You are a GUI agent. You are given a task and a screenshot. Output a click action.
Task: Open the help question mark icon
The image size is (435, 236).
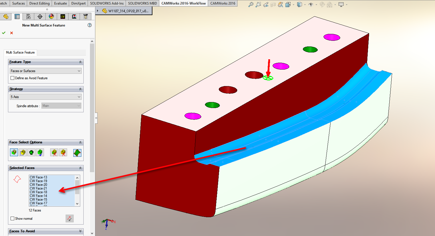[90, 25]
